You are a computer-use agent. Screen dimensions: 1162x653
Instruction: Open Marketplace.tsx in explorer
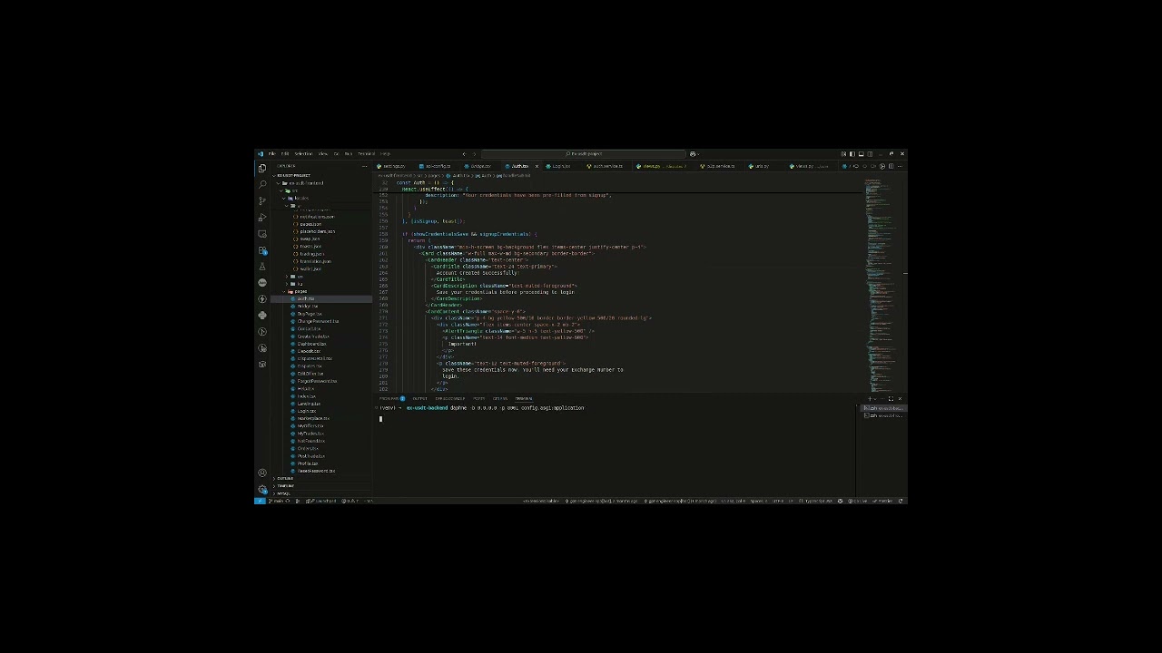pyautogui.click(x=321, y=418)
